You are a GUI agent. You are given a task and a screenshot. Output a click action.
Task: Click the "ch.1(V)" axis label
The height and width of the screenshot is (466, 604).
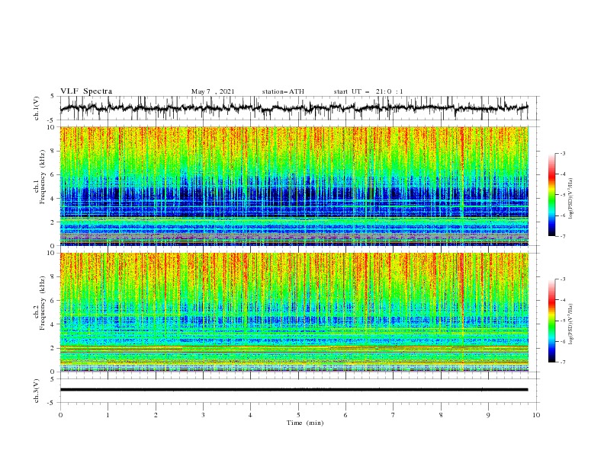coord(37,108)
